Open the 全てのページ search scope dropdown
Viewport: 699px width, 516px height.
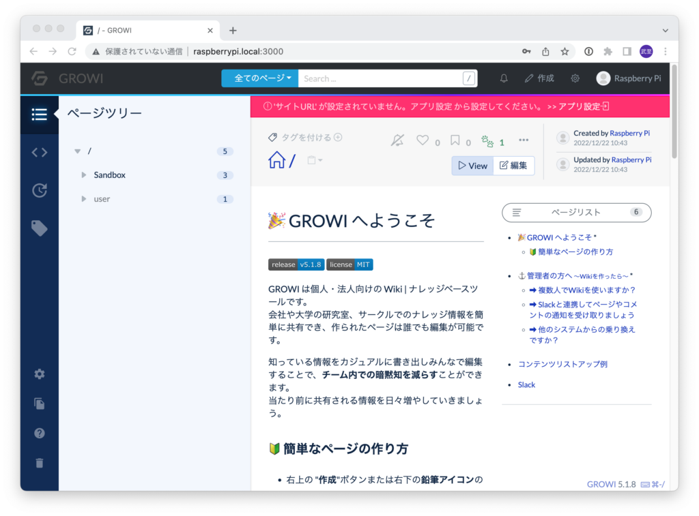point(259,78)
